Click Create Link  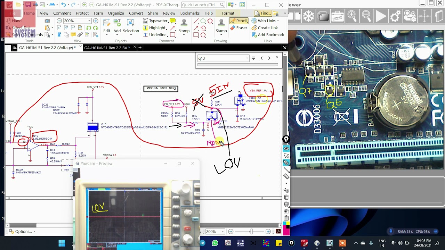click(x=265, y=28)
